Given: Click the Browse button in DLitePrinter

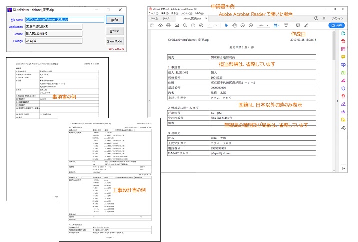Looking at the screenshot, I should coord(115,31).
